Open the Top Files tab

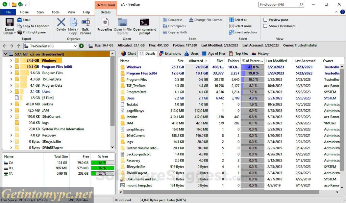pyautogui.click(x=239, y=54)
